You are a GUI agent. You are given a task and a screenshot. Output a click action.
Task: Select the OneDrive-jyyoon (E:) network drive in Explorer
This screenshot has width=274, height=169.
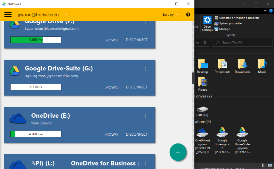[x=202, y=141]
